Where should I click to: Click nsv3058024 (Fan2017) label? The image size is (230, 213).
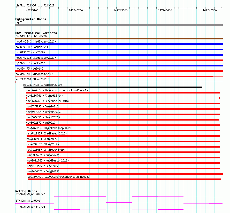coord(42,139)
